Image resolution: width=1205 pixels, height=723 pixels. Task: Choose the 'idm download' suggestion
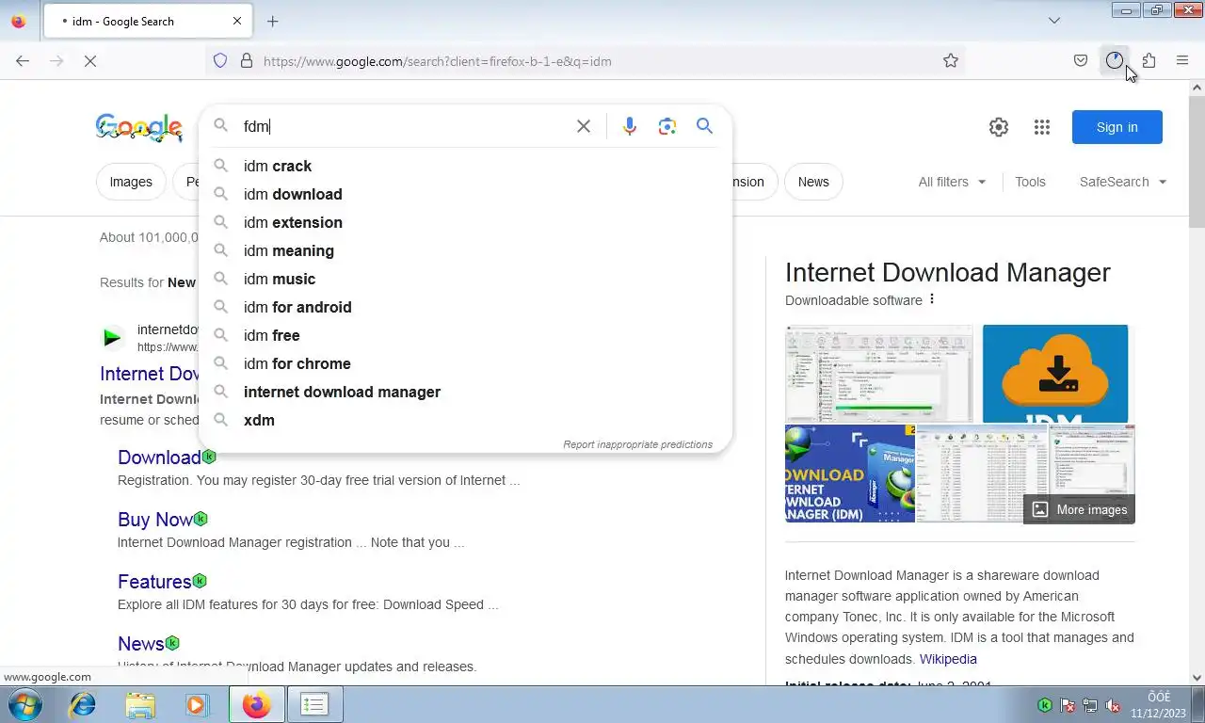465,194
